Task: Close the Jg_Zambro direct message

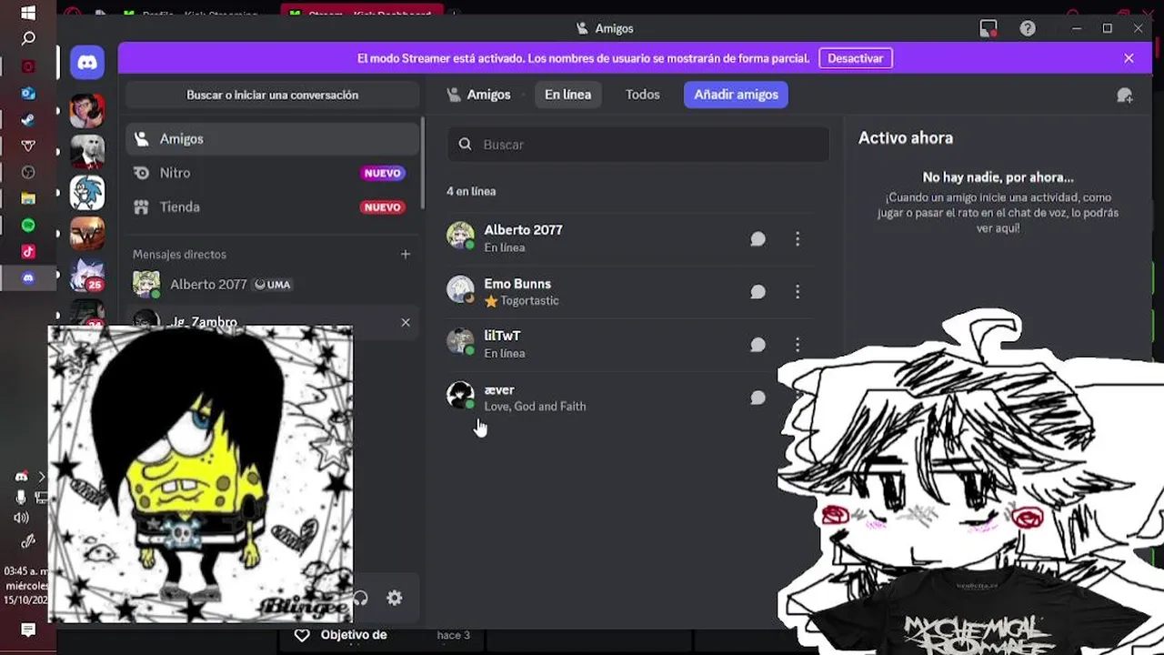Action: click(406, 322)
